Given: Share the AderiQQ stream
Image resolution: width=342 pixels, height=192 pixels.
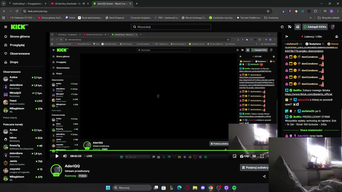Looking at the screenshot, I should [x=264, y=176].
